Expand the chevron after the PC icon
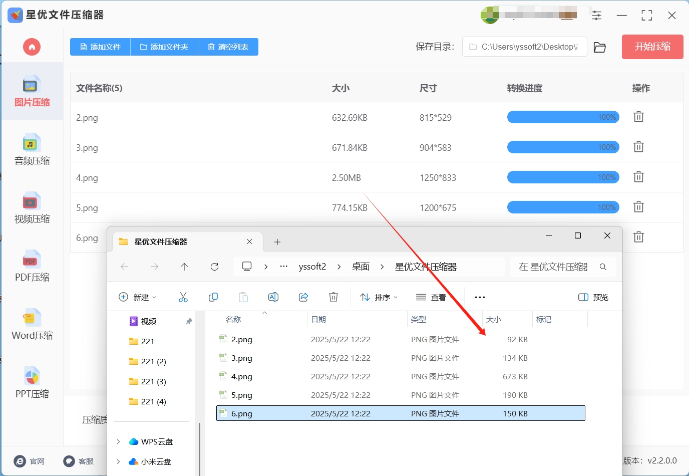This screenshot has height=476, width=689. click(x=266, y=267)
